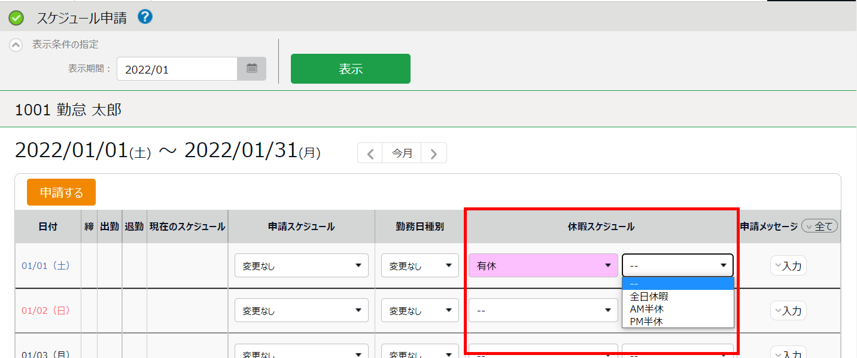Go to previous month arrow
857x358 pixels.
pos(370,154)
